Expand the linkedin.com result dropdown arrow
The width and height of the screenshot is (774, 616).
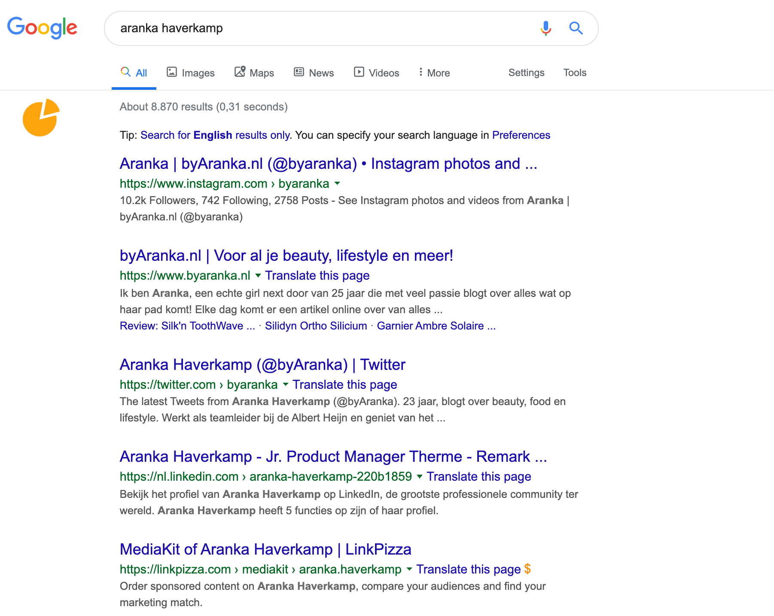tap(420, 476)
